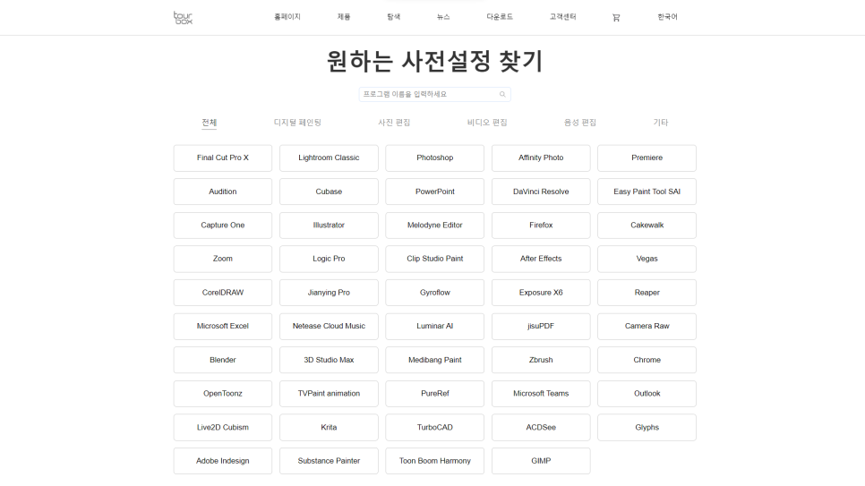
Task: Click the jisuPDF button
Action: [541, 327]
